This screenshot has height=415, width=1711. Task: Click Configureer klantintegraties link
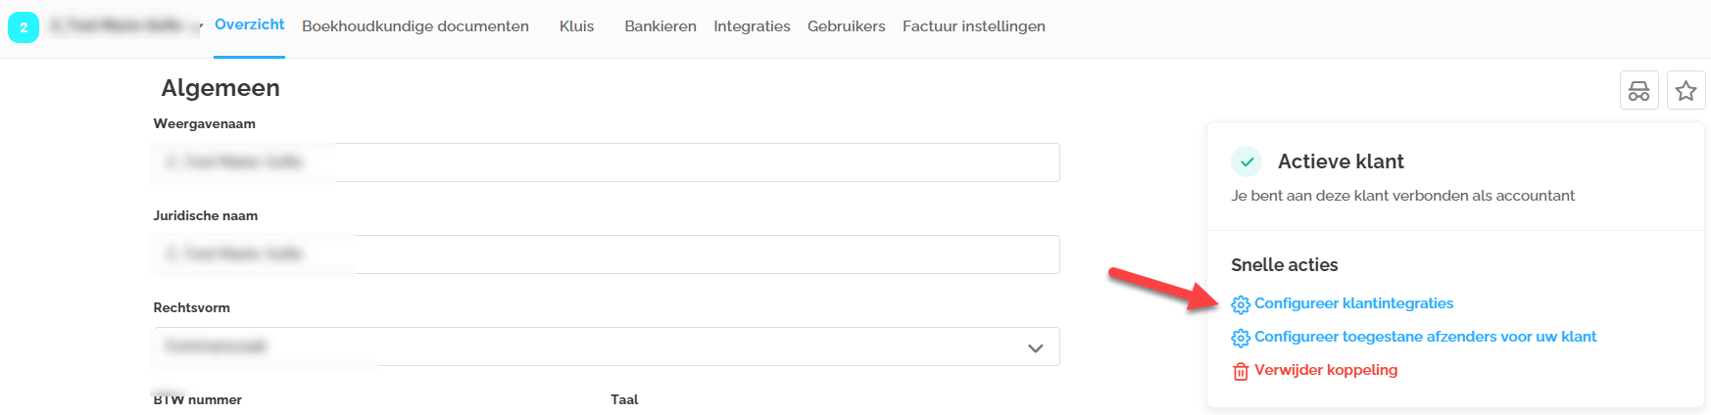click(1353, 303)
